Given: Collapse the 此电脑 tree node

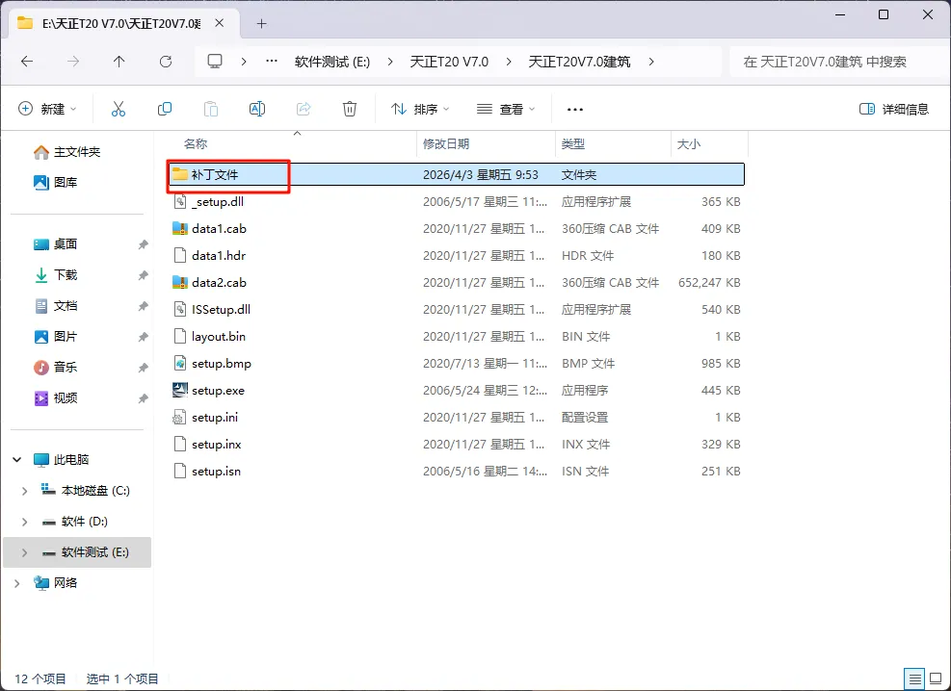Looking at the screenshot, I should tap(17, 460).
